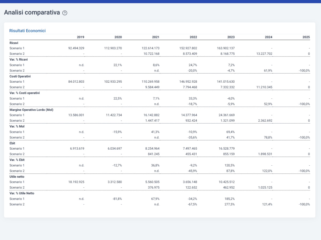This screenshot has height=240, width=321.
Task: Select Ricavi value 122.614.173
Action: point(151,48)
